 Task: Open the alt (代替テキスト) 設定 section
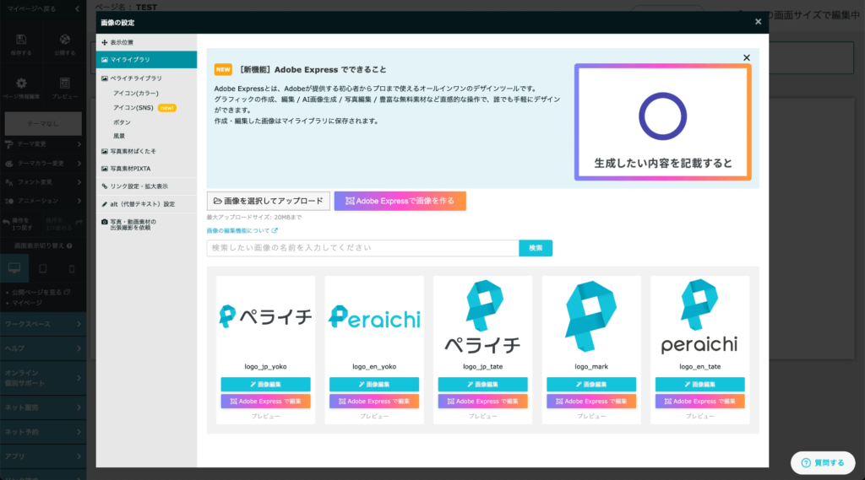coord(145,204)
